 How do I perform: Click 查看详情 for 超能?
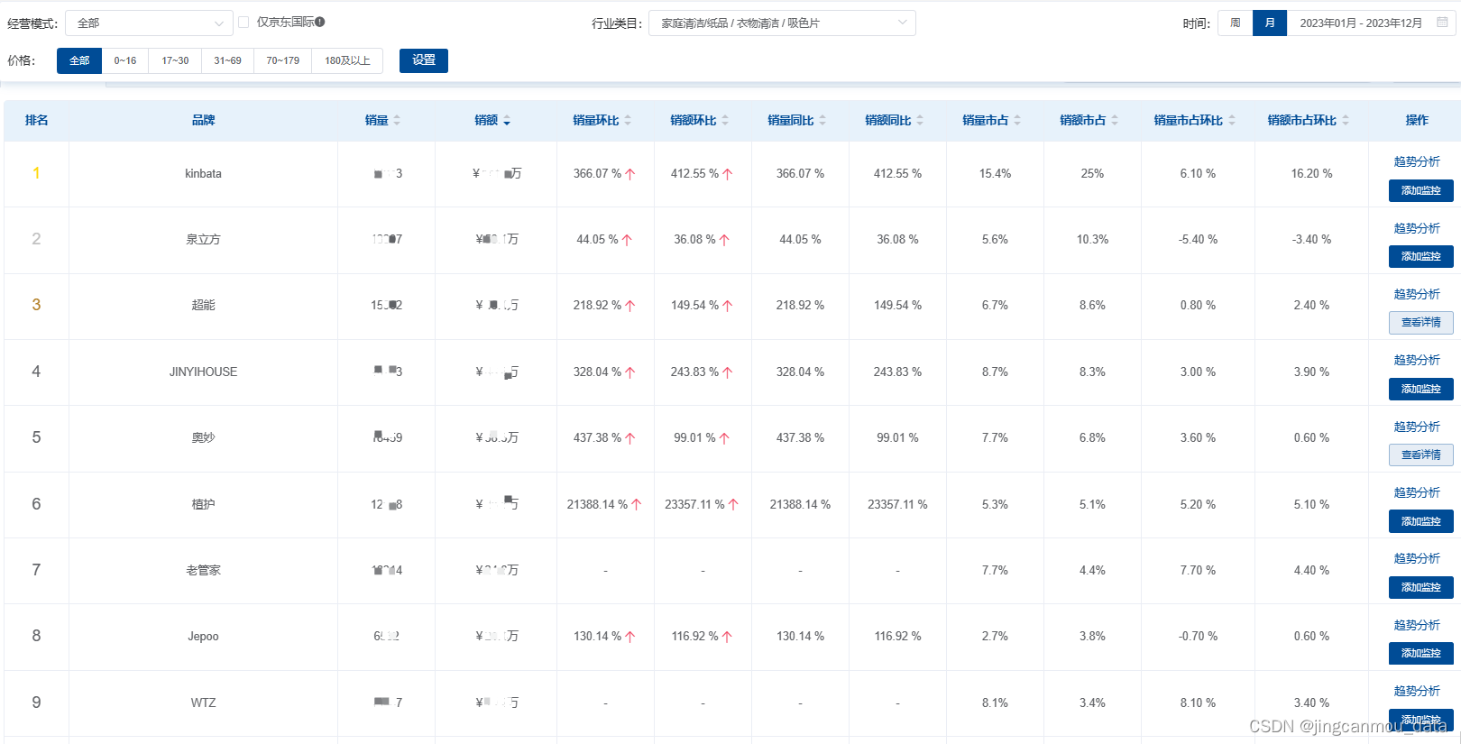[1421, 322]
